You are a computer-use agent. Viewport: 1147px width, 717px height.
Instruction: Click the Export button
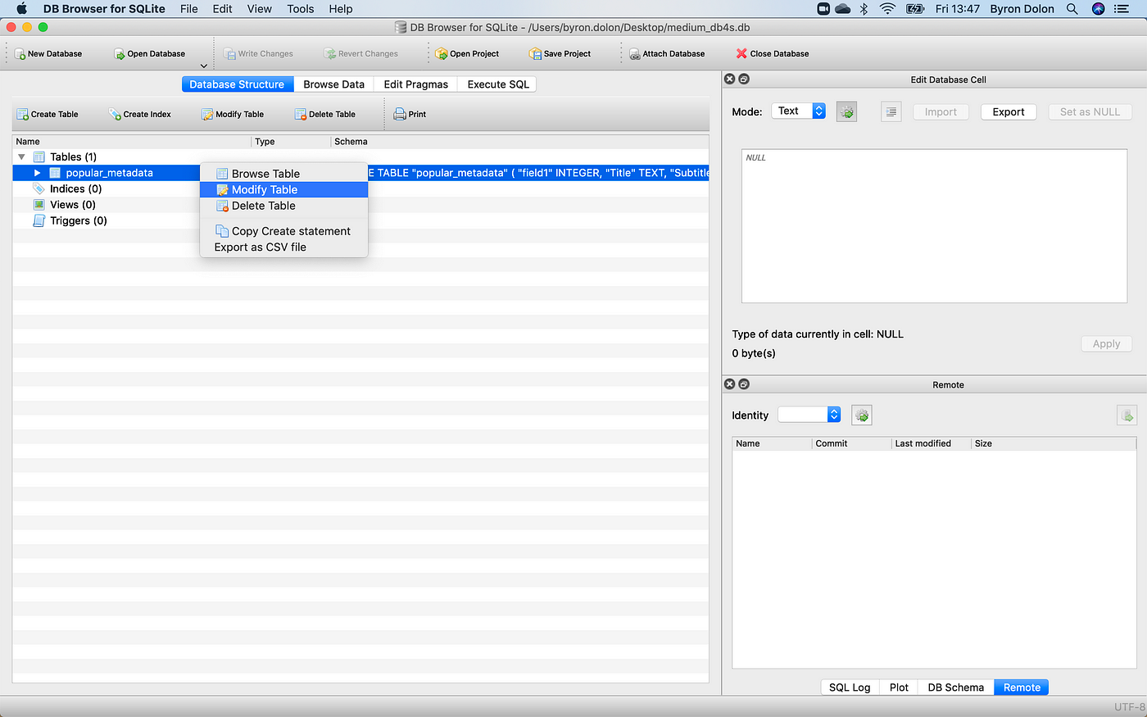tap(1009, 112)
